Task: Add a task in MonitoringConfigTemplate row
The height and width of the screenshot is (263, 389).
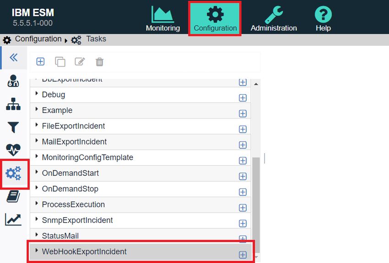Action: [x=243, y=161]
